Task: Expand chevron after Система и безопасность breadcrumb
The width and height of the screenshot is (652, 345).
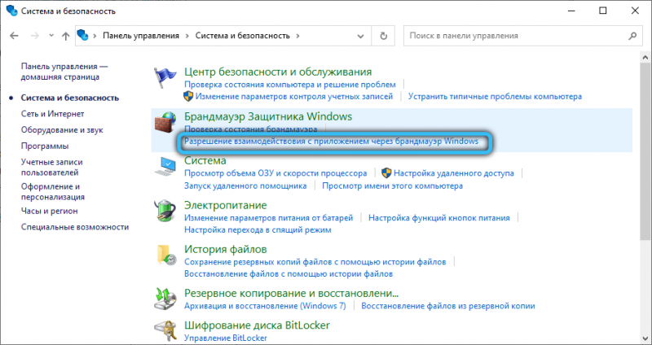Action: tap(297, 36)
